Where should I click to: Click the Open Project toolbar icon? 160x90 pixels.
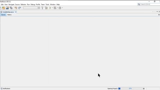pyautogui.click(x=7, y=8)
